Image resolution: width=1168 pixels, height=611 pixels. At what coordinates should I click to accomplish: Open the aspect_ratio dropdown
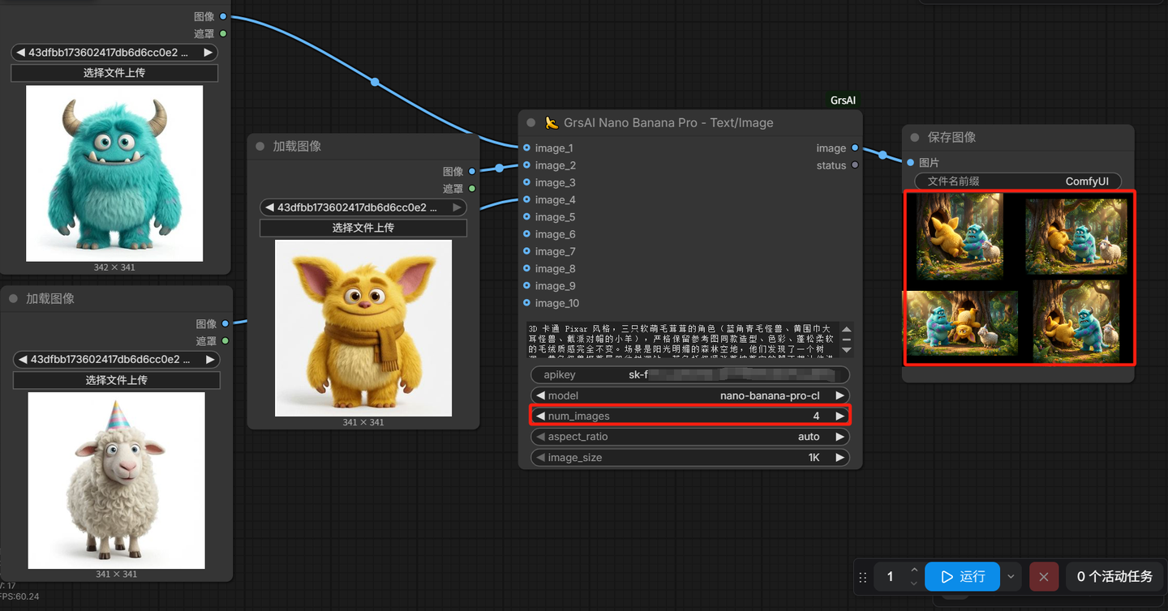point(689,437)
